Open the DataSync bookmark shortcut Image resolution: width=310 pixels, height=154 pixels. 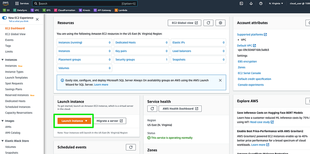20,10
